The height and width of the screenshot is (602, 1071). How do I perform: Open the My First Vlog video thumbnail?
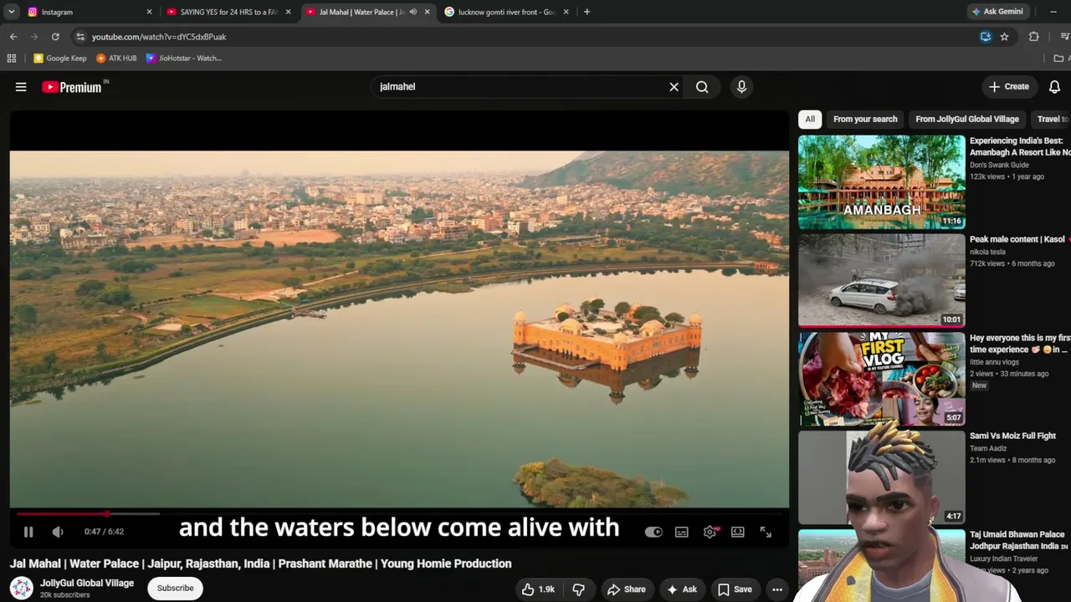[881, 379]
